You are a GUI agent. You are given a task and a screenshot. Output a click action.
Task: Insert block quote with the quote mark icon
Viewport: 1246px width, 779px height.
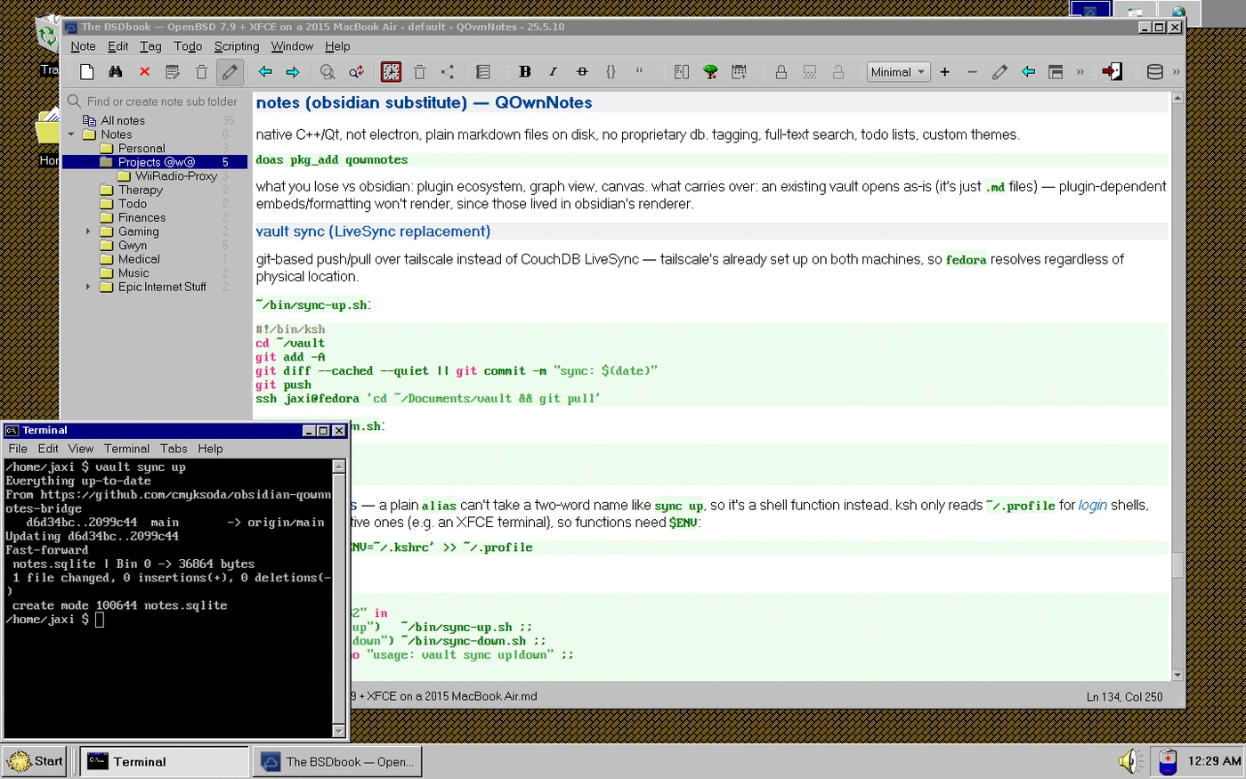pos(639,72)
